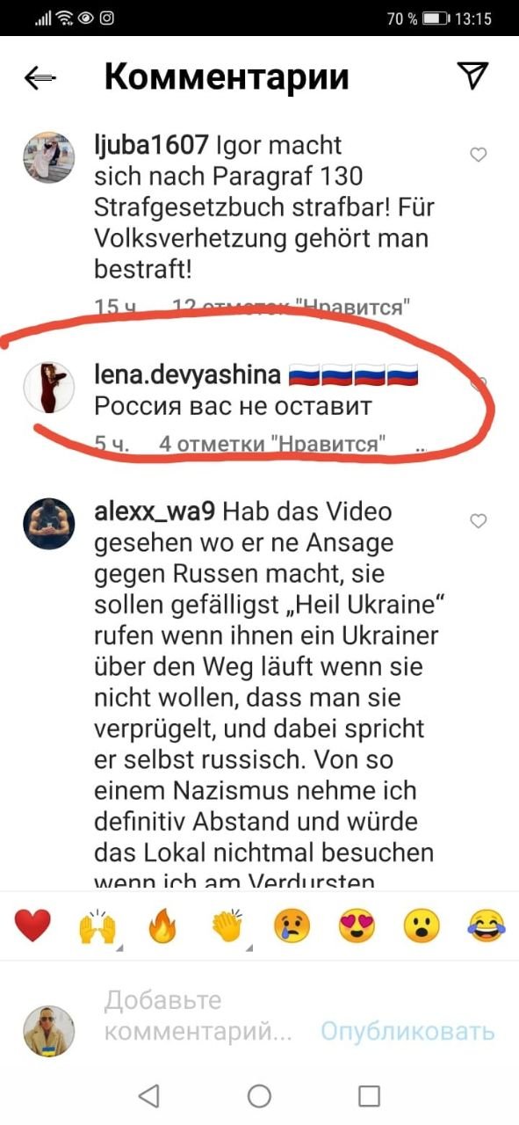Image resolution: width=519 pixels, height=1125 pixels.
Task: Tap the Опубликовать post button
Action: (407, 1030)
